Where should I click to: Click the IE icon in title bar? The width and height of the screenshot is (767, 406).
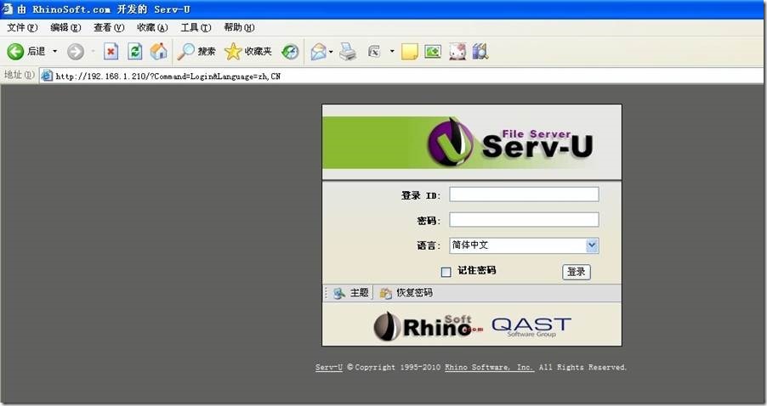[x=8, y=8]
